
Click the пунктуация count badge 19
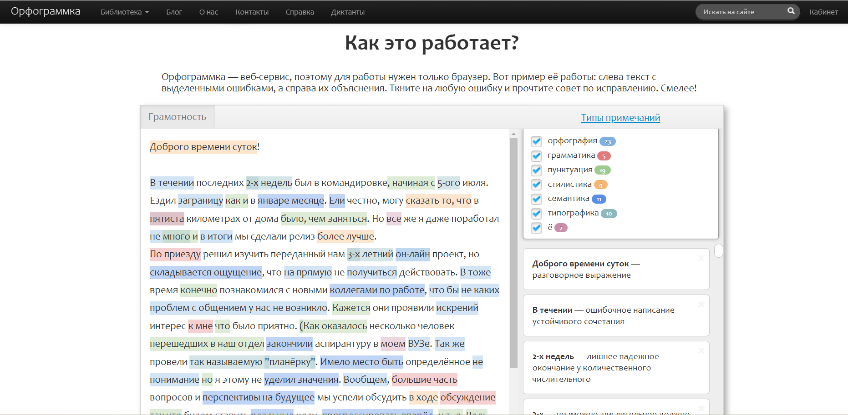point(603,170)
